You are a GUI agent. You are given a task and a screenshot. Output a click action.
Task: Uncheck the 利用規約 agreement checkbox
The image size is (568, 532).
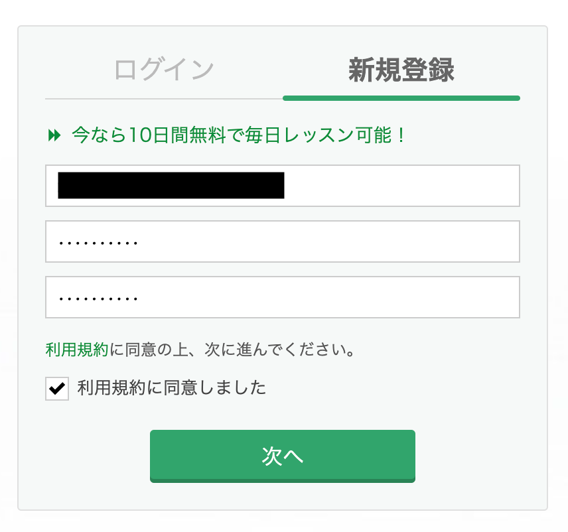[x=57, y=389]
